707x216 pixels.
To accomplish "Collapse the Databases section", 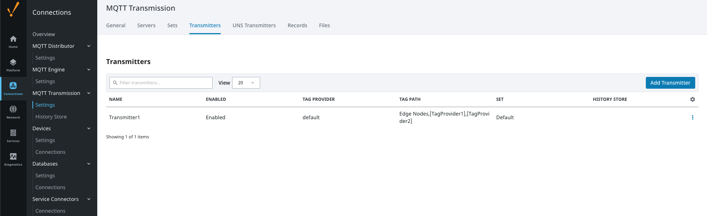I will [89, 164].
